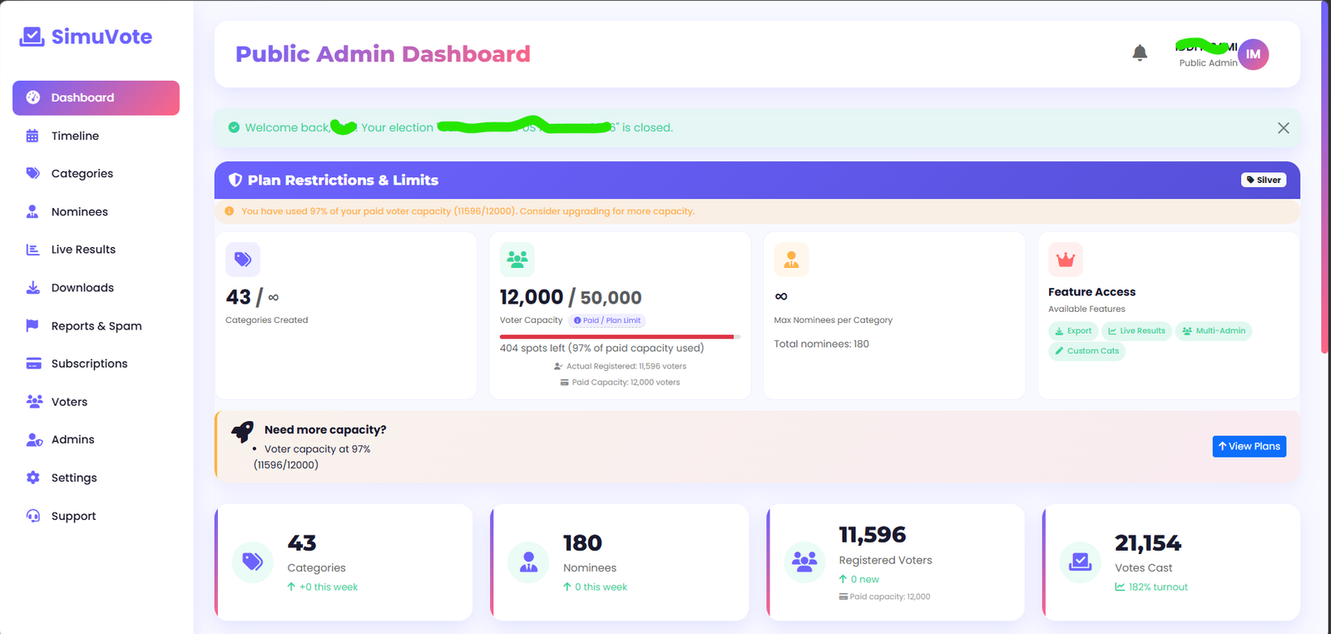Image resolution: width=1331 pixels, height=634 pixels.
Task: Open notifications bell
Action: point(1140,53)
